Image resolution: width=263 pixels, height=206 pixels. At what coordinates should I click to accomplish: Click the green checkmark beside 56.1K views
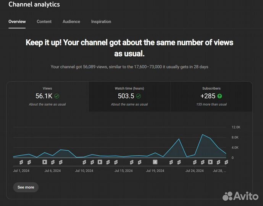point(57,96)
